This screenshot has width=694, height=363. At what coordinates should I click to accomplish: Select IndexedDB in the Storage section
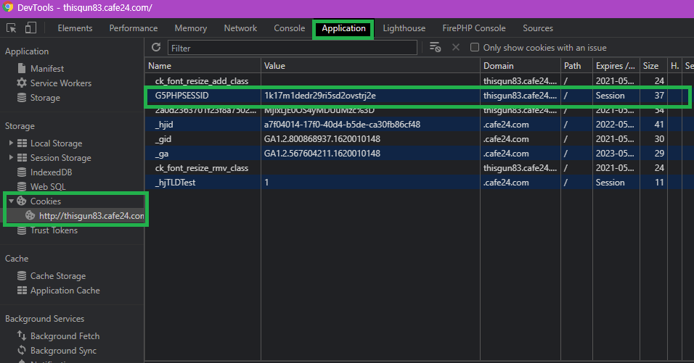[x=51, y=172]
